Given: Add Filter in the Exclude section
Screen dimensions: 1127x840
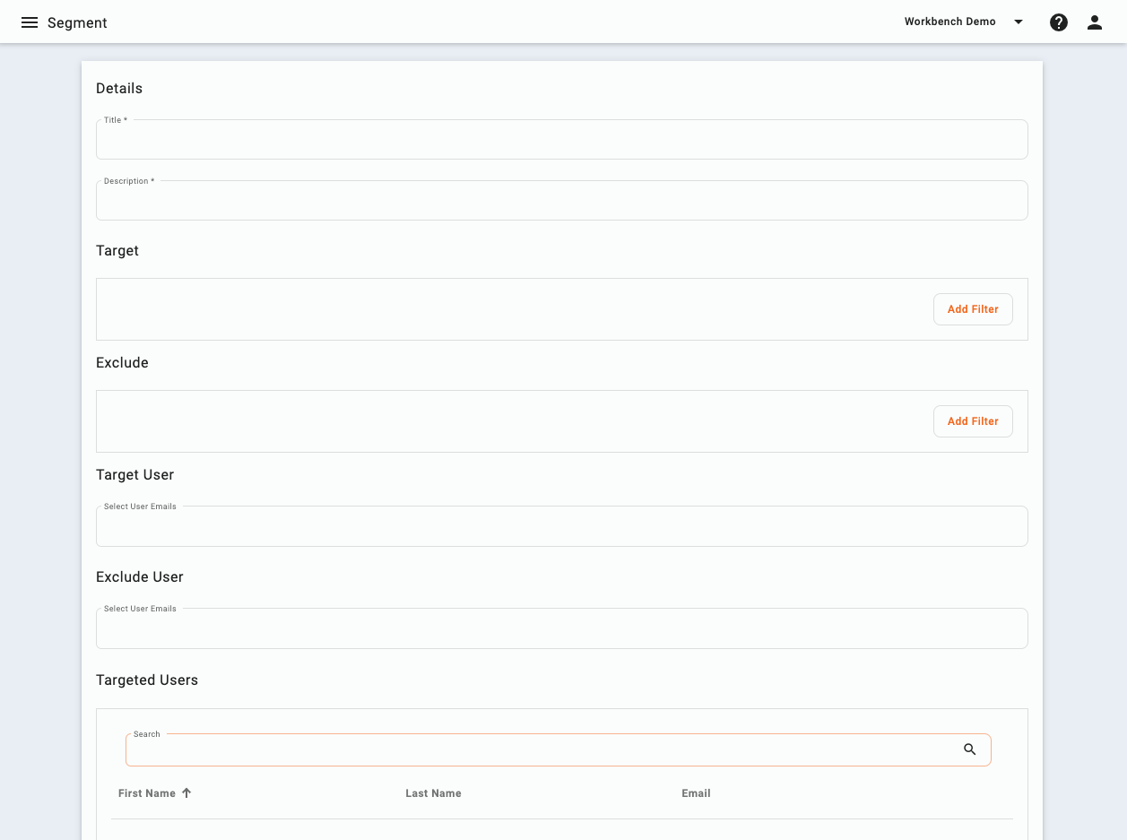Looking at the screenshot, I should (x=973, y=420).
